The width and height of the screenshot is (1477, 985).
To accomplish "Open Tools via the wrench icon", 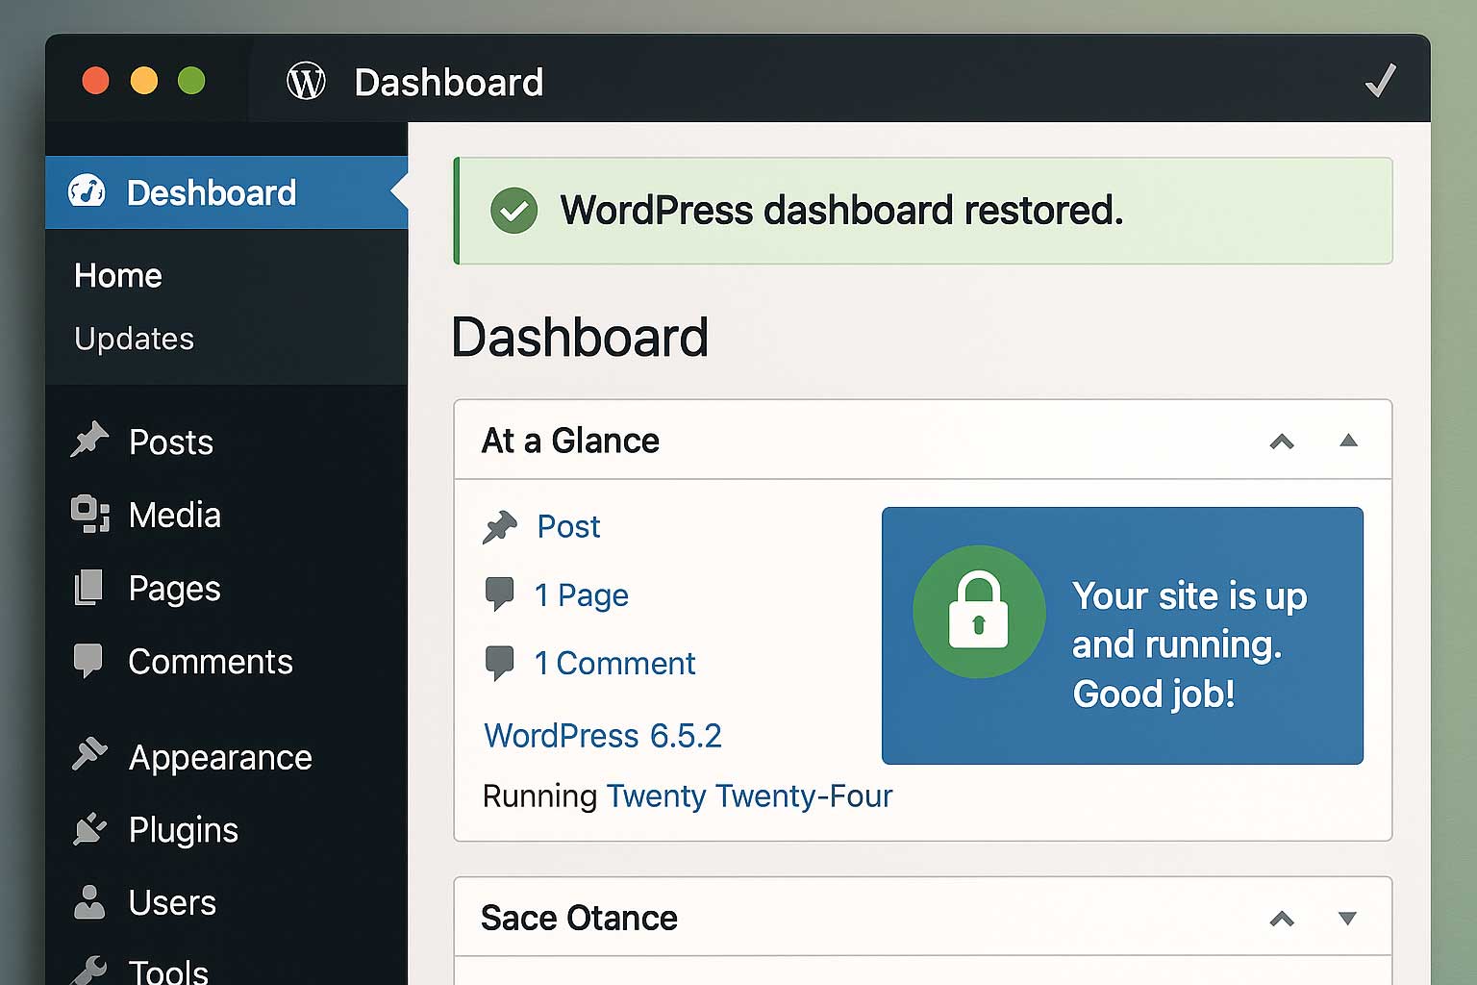I will tap(89, 970).
